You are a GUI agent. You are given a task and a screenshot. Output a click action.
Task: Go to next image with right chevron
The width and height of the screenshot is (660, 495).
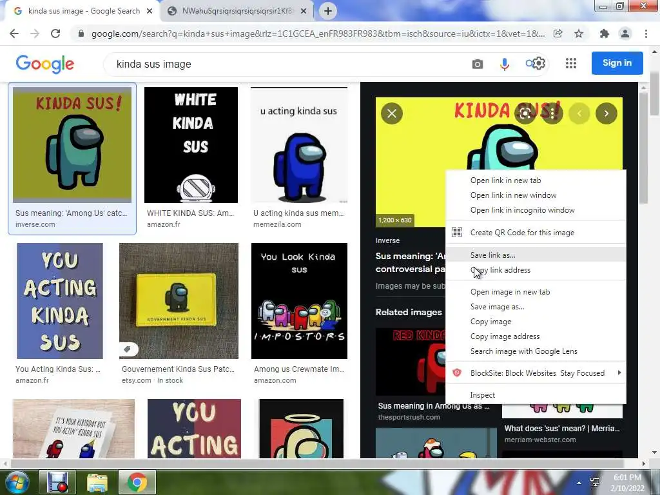point(606,113)
